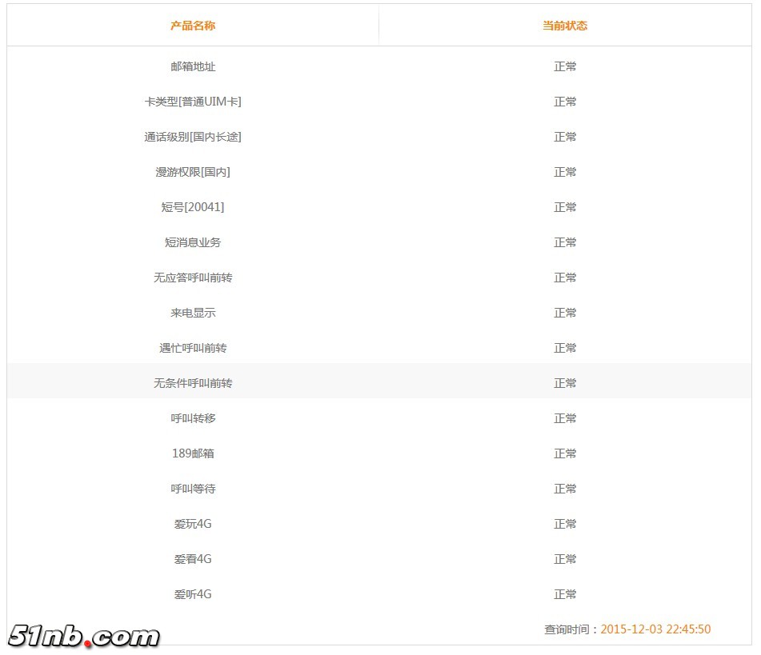761x655 pixels.
Task: Click the 当前状态 column header
Action: tap(565, 26)
